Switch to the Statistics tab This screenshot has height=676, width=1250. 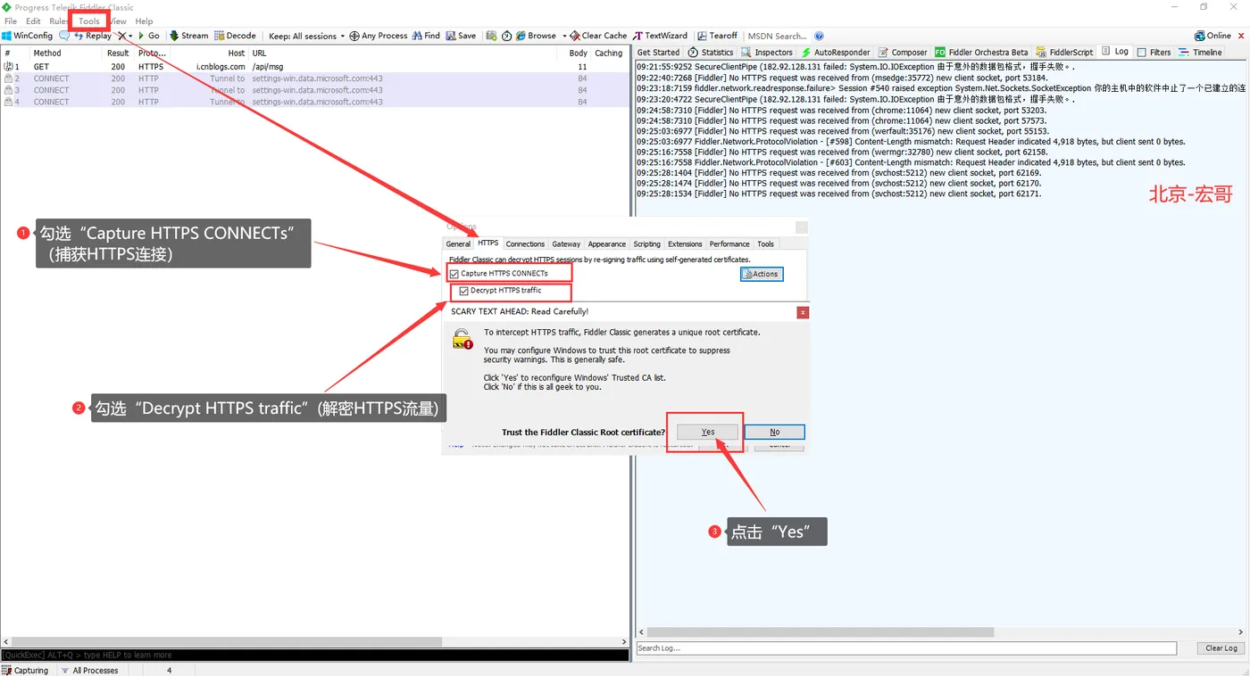pyautogui.click(x=711, y=53)
